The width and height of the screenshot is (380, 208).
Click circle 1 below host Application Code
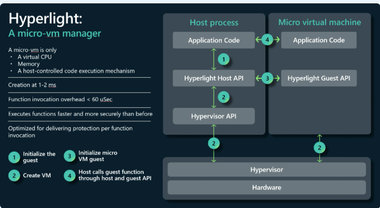(x=223, y=59)
